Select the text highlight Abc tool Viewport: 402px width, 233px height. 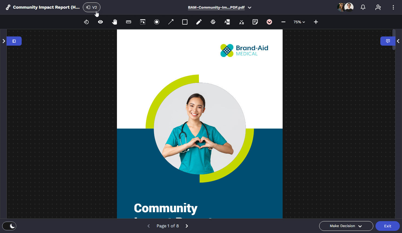pyautogui.click(x=227, y=22)
